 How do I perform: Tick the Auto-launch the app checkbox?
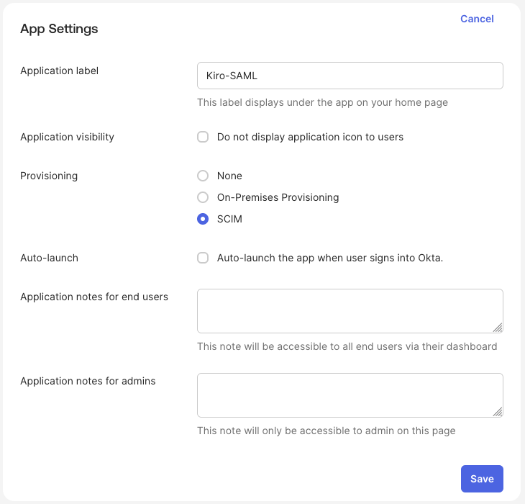203,258
